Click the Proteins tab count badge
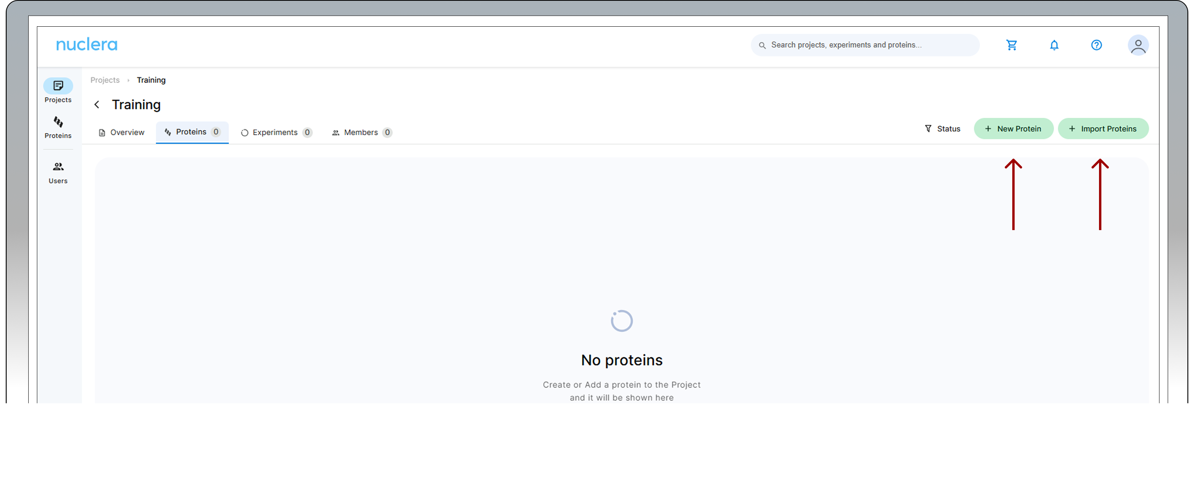The image size is (1194, 481). (215, 132)
